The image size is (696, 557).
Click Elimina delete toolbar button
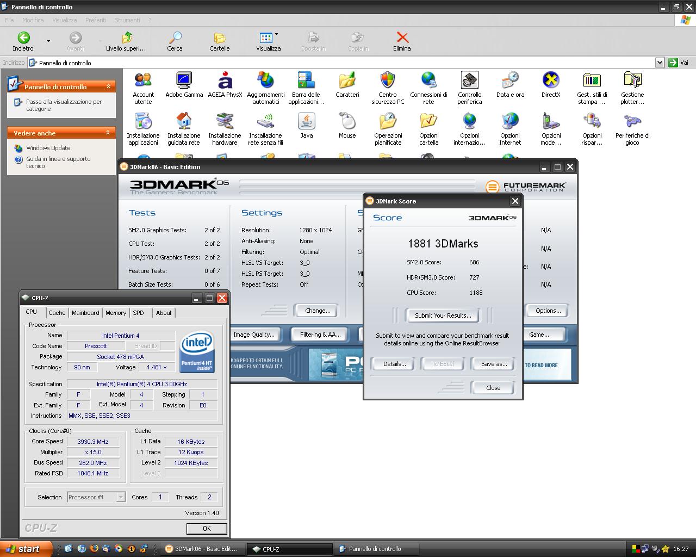[402, 41]
